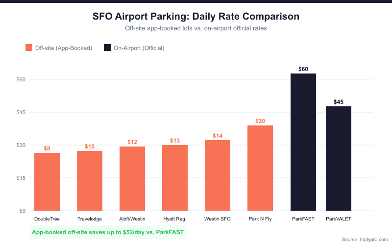The height and width of the screenshot is (245, 392).
Task: Select the Hyatt Reg. $13 bar
Action: pos(175,178)
